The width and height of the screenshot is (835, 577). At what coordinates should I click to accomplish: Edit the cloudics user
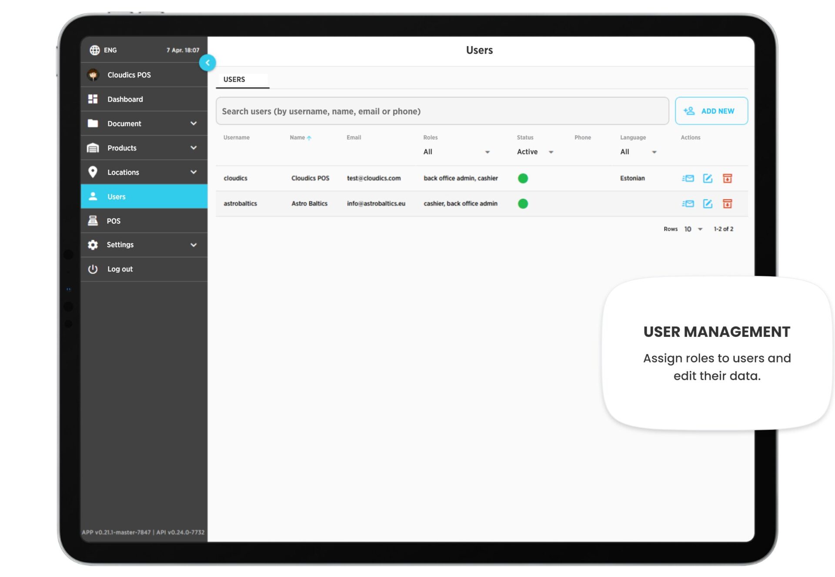pos(708,178)
